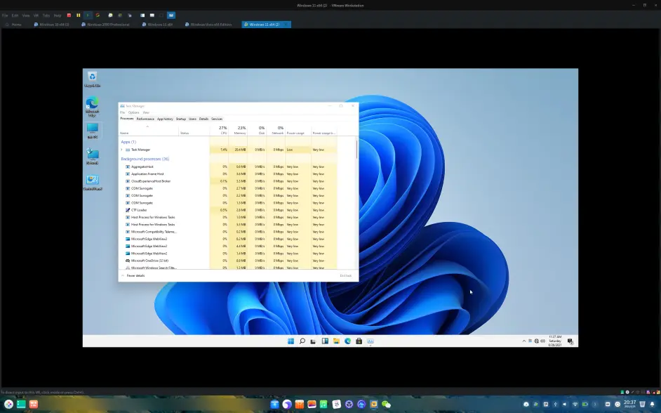Open Microsoft Store from the taskbar
The image size is (661, 413).
(359, 341)
